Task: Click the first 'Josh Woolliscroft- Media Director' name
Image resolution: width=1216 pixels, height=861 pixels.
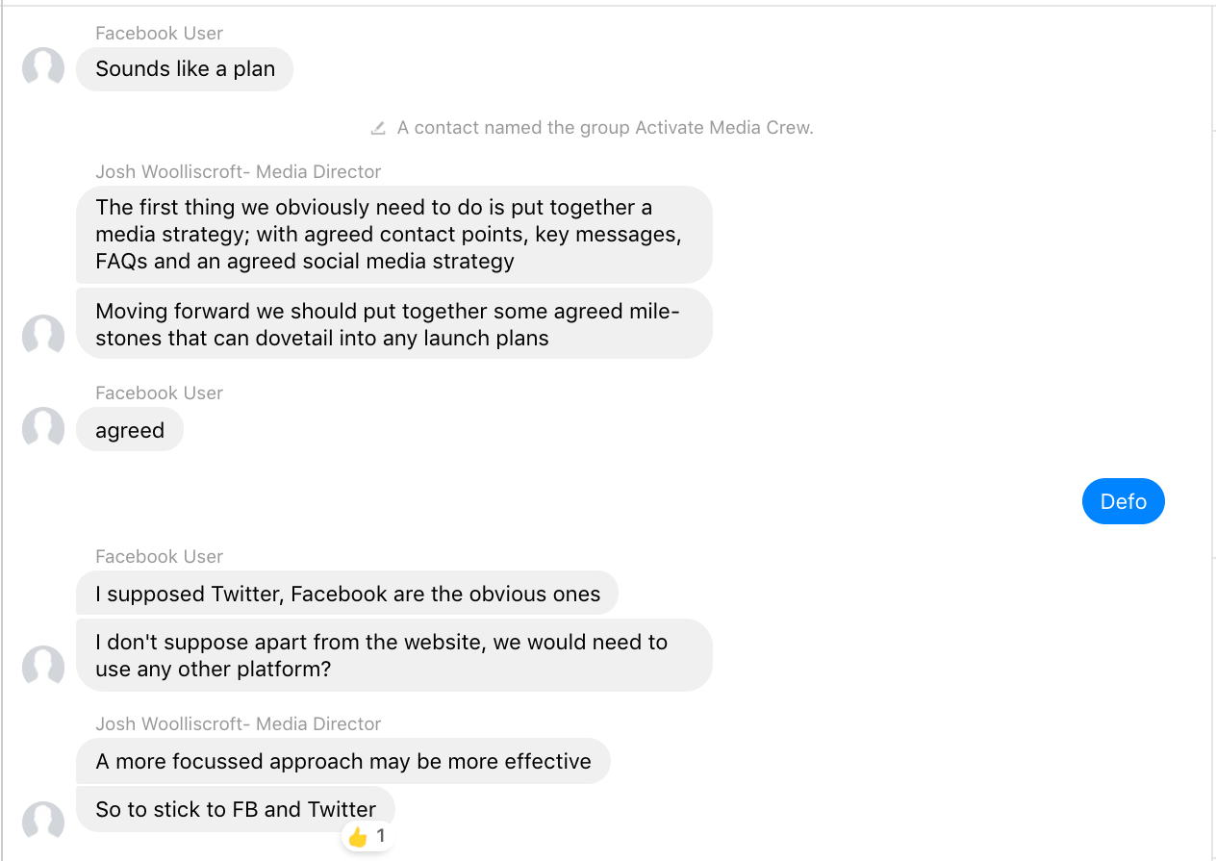Action: click(239, 172)
